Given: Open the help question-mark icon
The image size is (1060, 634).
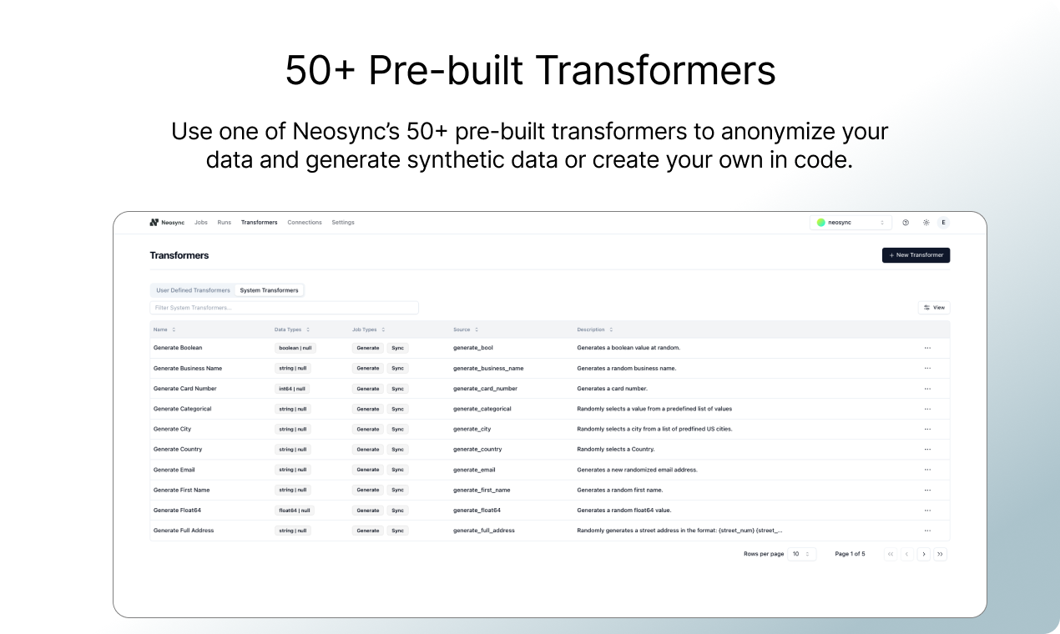Looking at the screenshot, I should [906, 223].
